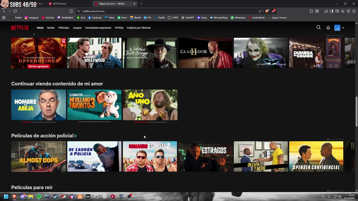
Task: Expand the profile dropdown caret
Action: pyautogui.click(x=343, y=28)
